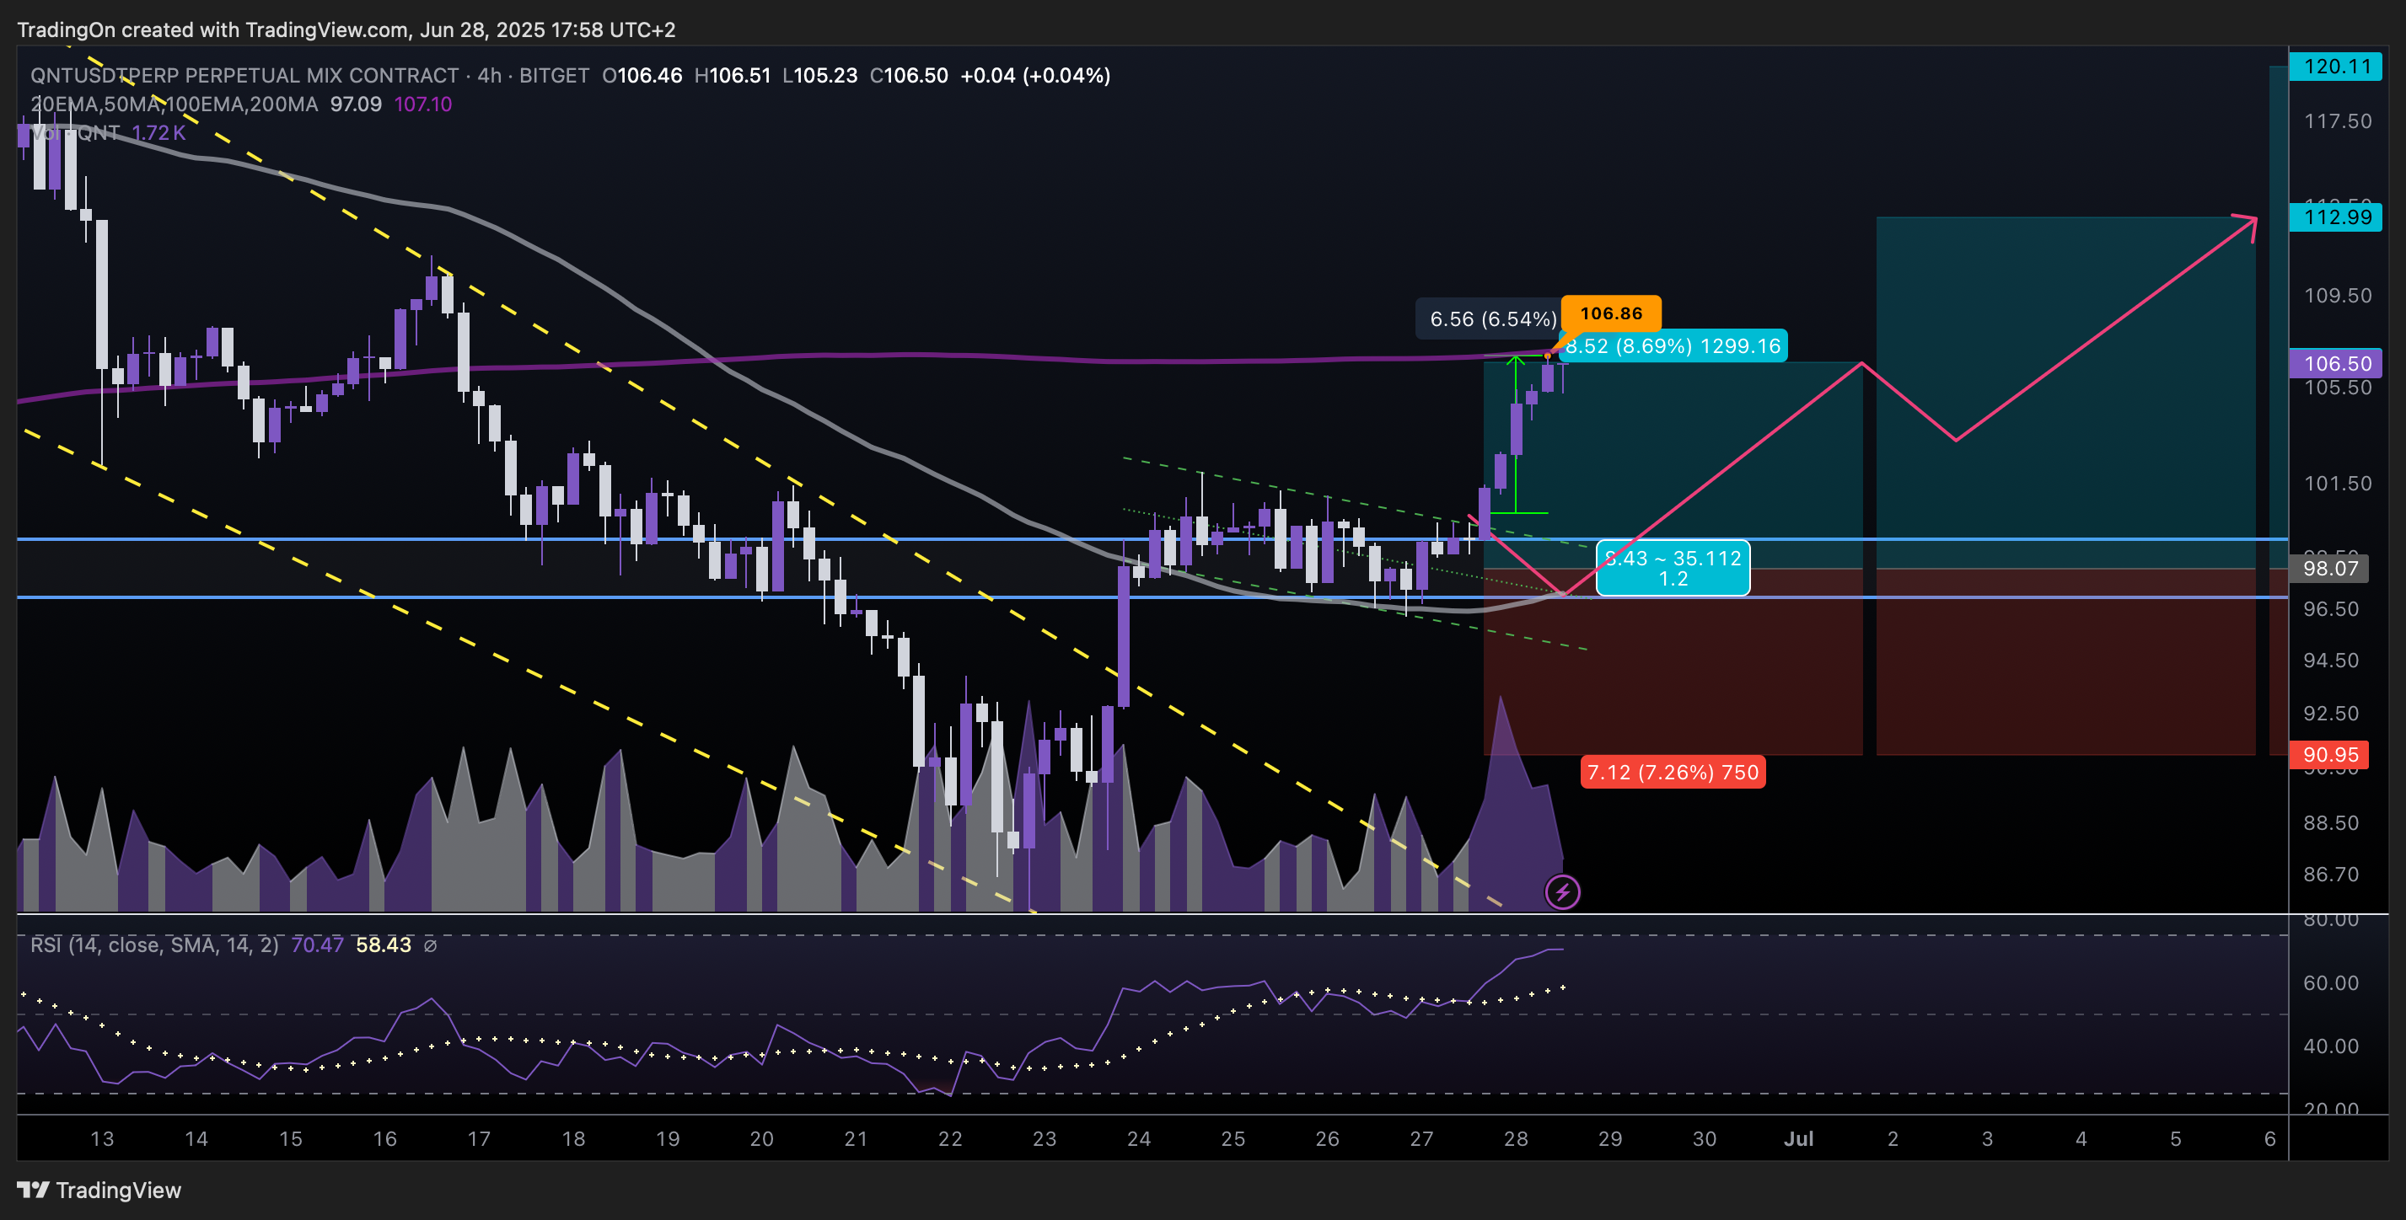Image resolution: width=2406 pixels, height=1220 pixels.
Task: Click the RSI axis 40.00 label
Action: click(2330, 1046)
